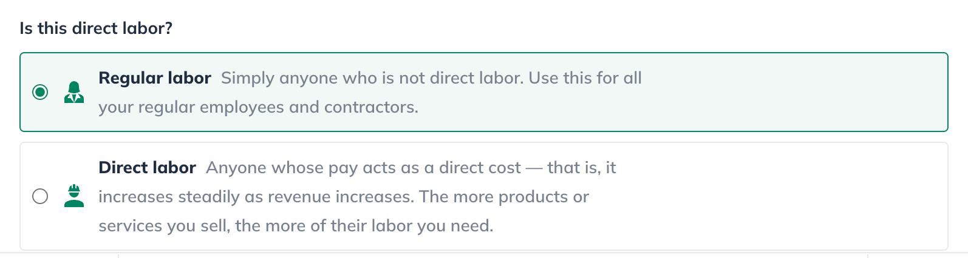Click the bold "Regular labor" title
This screenshot has height=258, width=968.
[155, 78]
